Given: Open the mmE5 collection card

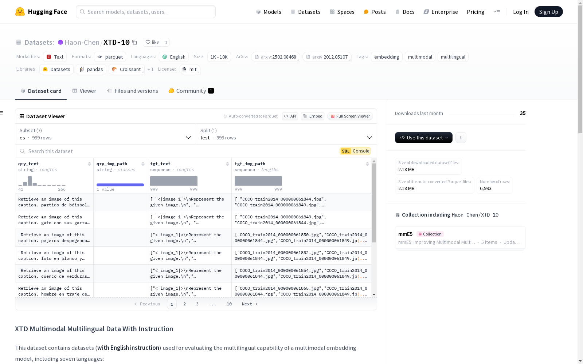Looking at the screenshot, I should (460, 238).
